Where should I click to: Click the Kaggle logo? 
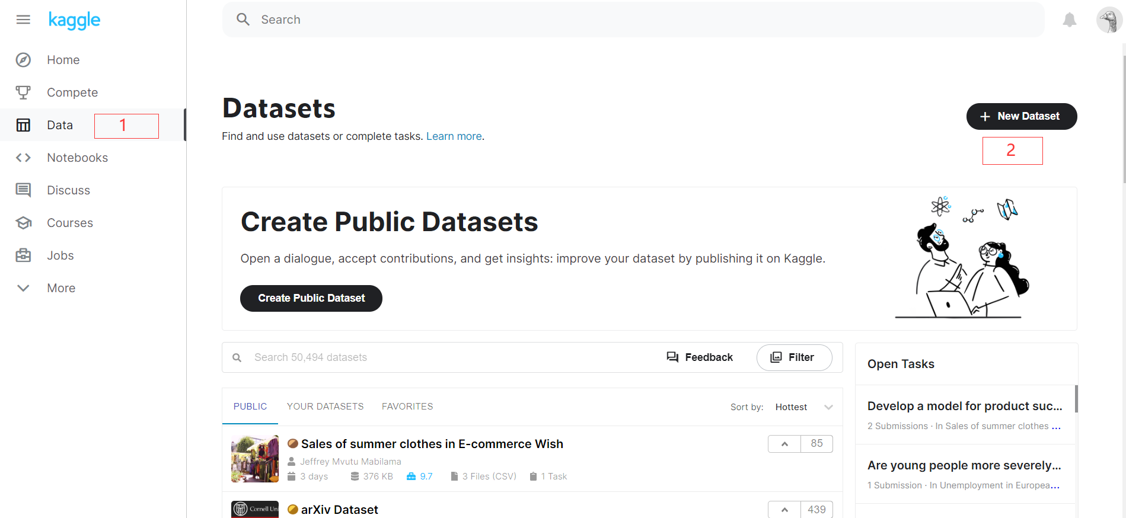point(74,20)
